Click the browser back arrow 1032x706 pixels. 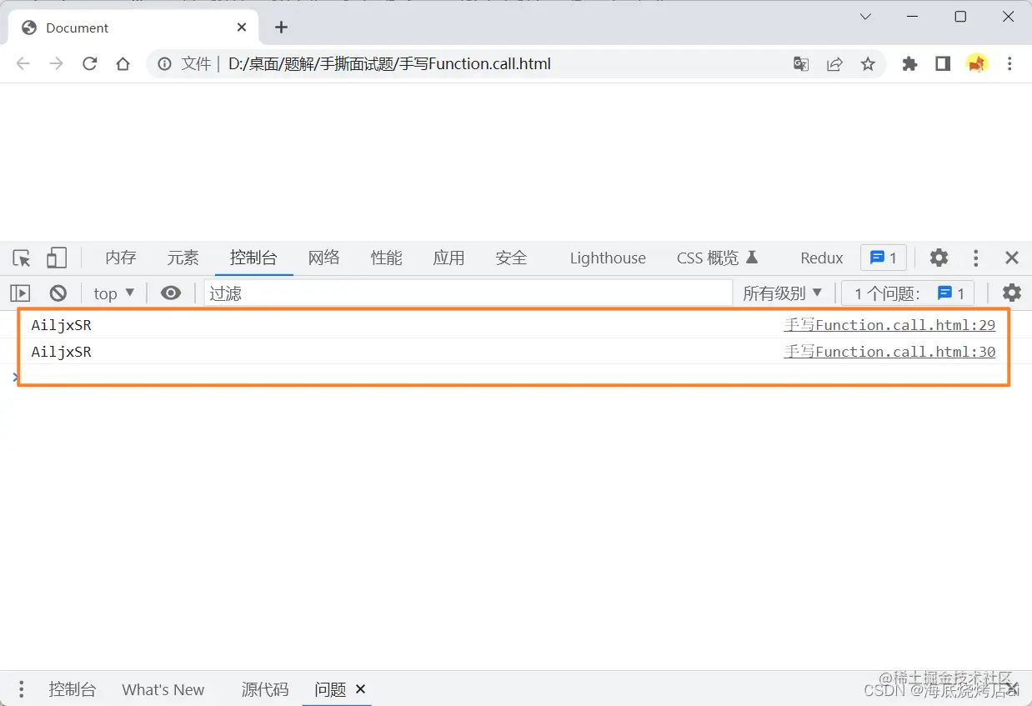coord(23,64)
